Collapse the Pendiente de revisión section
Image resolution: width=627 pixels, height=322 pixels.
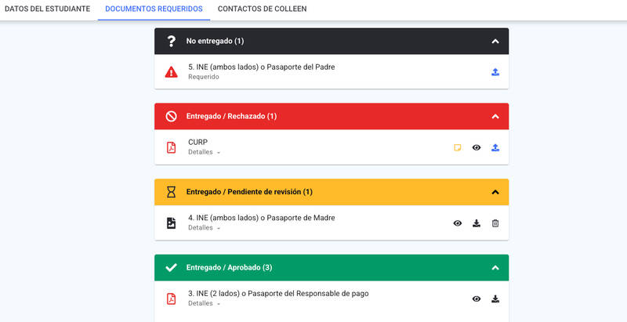pyautogui.click(x=495, y=192)
